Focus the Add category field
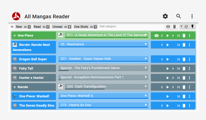 [x=108, y=27]
